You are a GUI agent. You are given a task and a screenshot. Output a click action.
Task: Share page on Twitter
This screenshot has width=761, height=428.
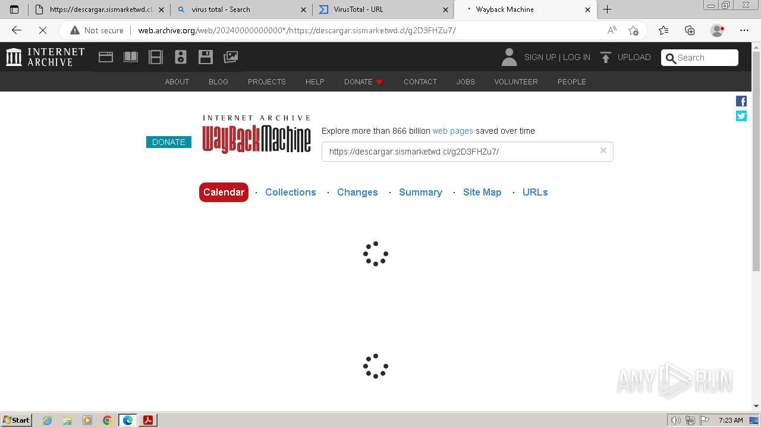pyautogui.click(x=741, y=116)
